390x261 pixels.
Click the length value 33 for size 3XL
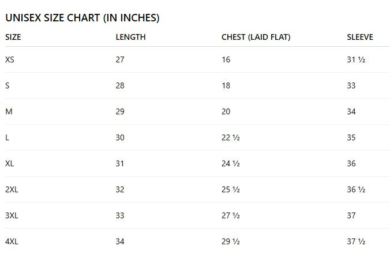120,215
